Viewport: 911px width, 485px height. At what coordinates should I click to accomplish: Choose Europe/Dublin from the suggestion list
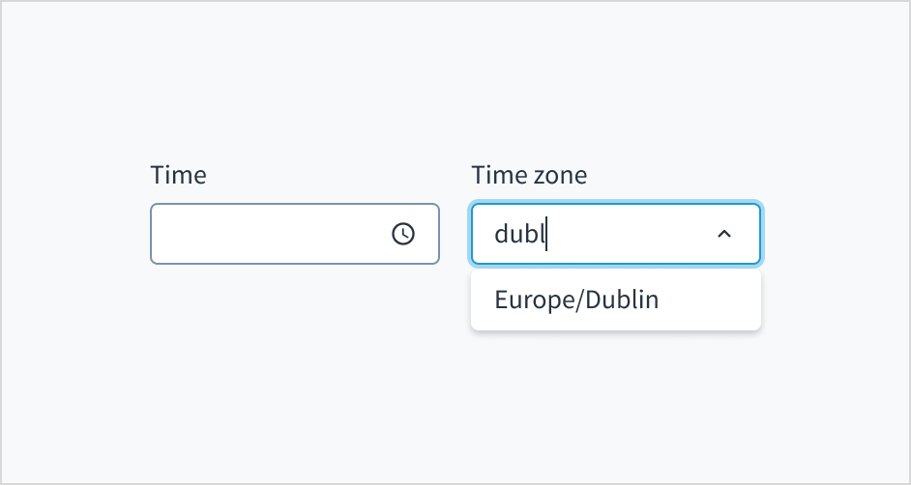click(576, 300)
